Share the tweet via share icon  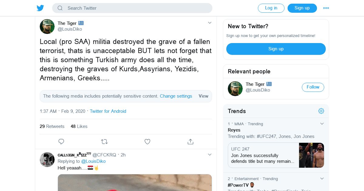click(x=190, y=142)
